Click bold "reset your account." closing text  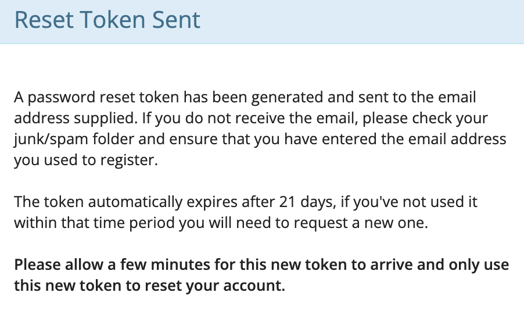215,286
